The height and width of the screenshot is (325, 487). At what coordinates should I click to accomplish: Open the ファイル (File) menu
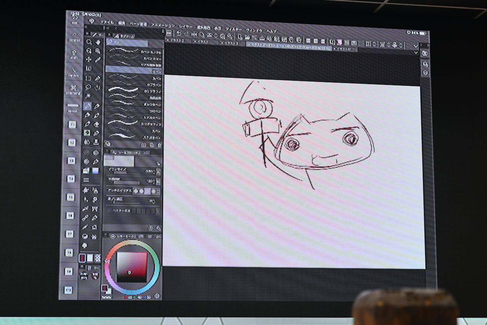click(x=107, y=22)
